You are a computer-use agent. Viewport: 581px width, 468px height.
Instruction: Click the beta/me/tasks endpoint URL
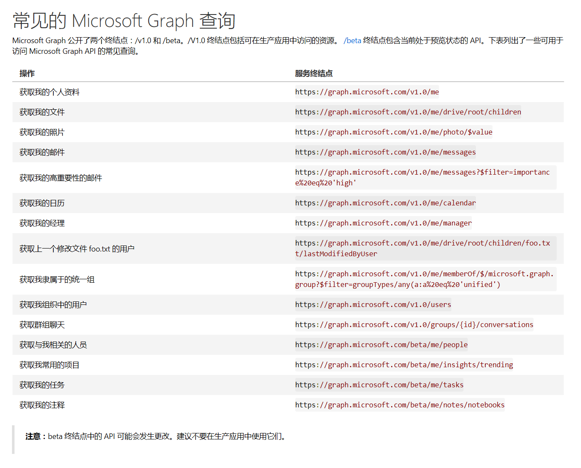point(379,385)
